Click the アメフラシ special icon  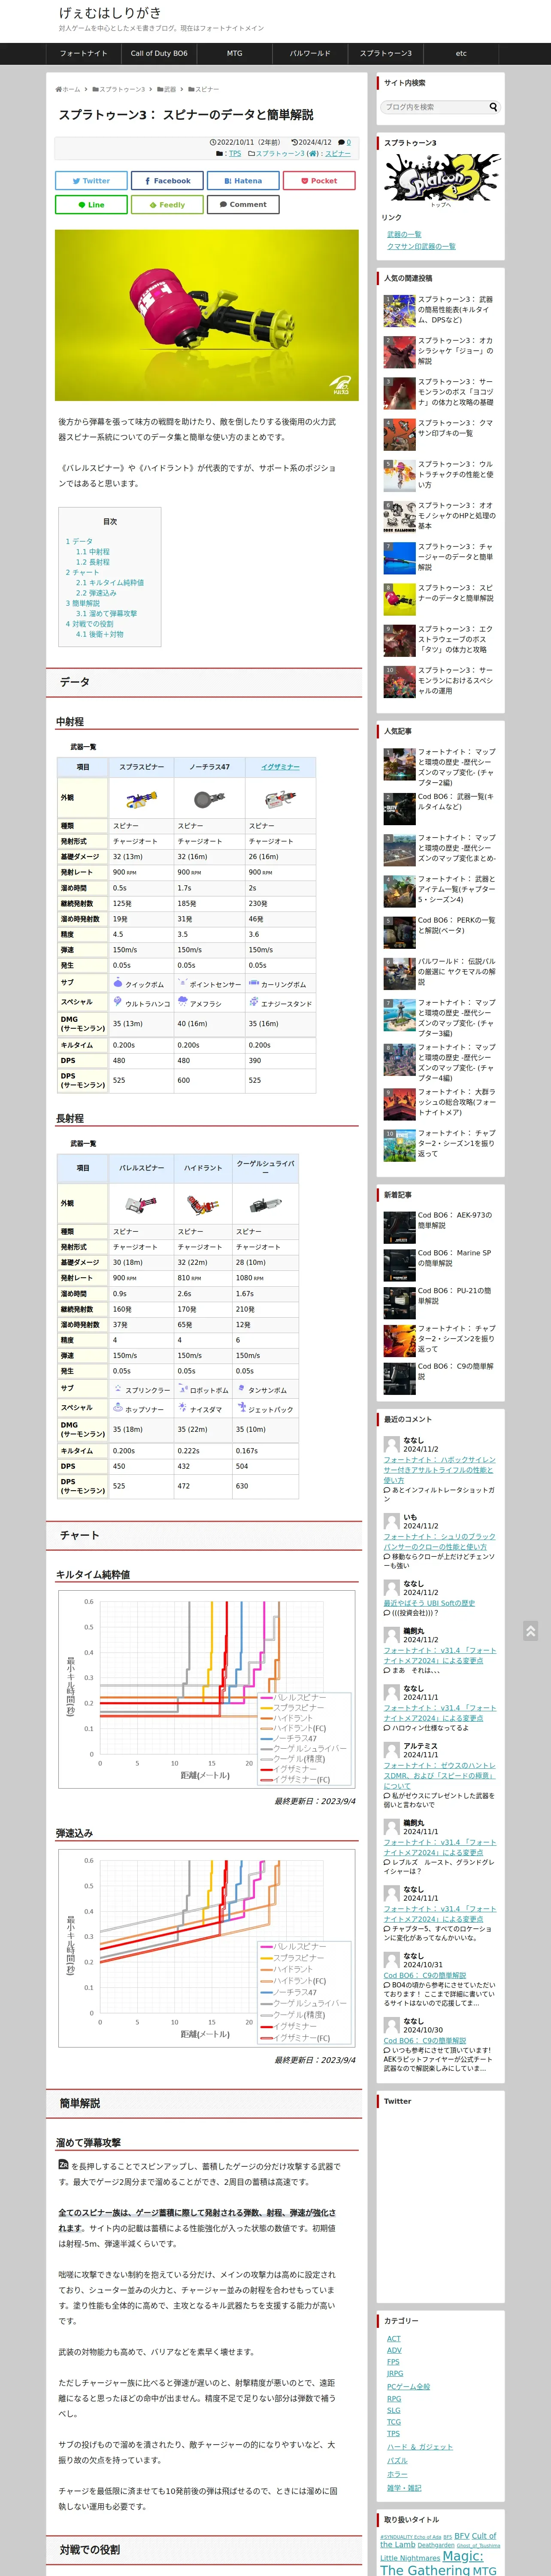[x=182, y=1002]
